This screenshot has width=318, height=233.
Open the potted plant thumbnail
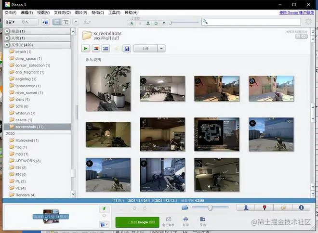click(108, 89)
